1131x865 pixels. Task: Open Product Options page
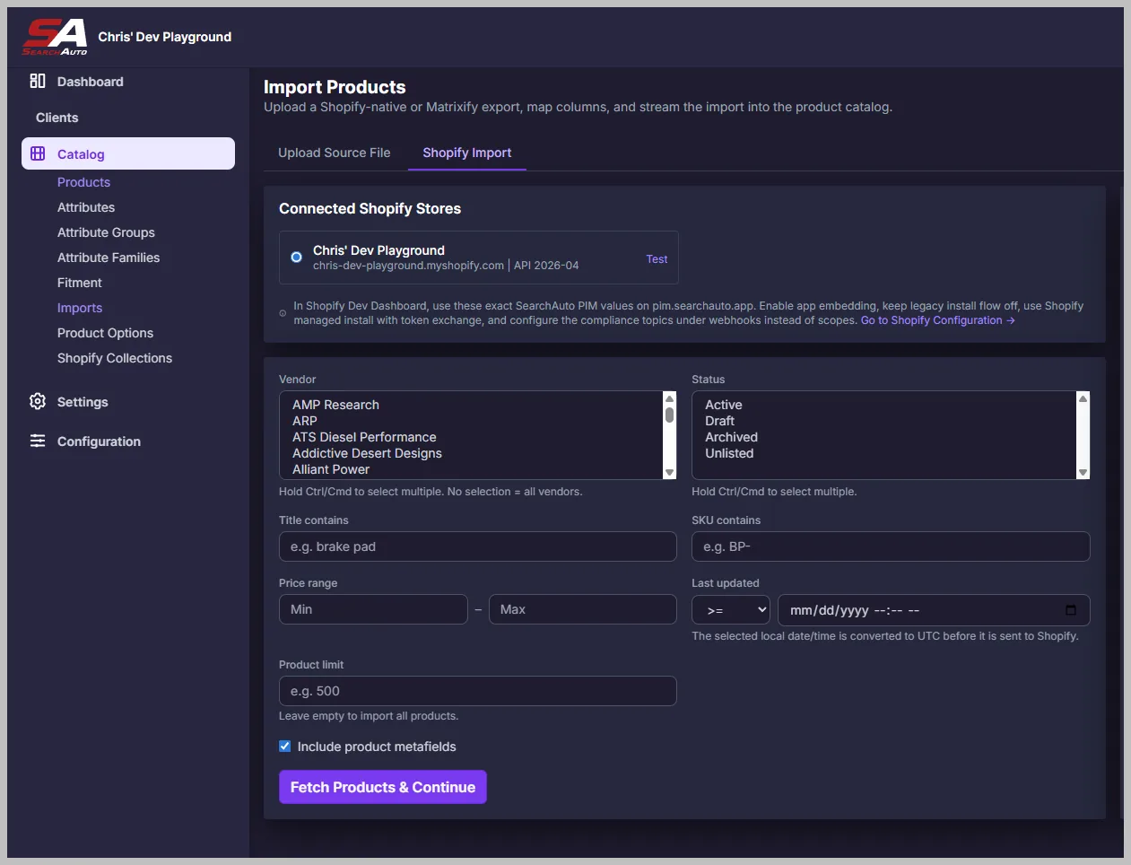pyautogui.click(x=105, y=333)
